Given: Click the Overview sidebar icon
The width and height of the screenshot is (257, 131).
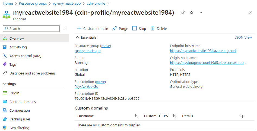Looking at the screenshot, I should click(5, 38).
